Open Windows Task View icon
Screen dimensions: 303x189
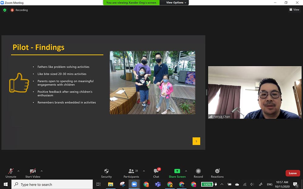tap(98, 184)
